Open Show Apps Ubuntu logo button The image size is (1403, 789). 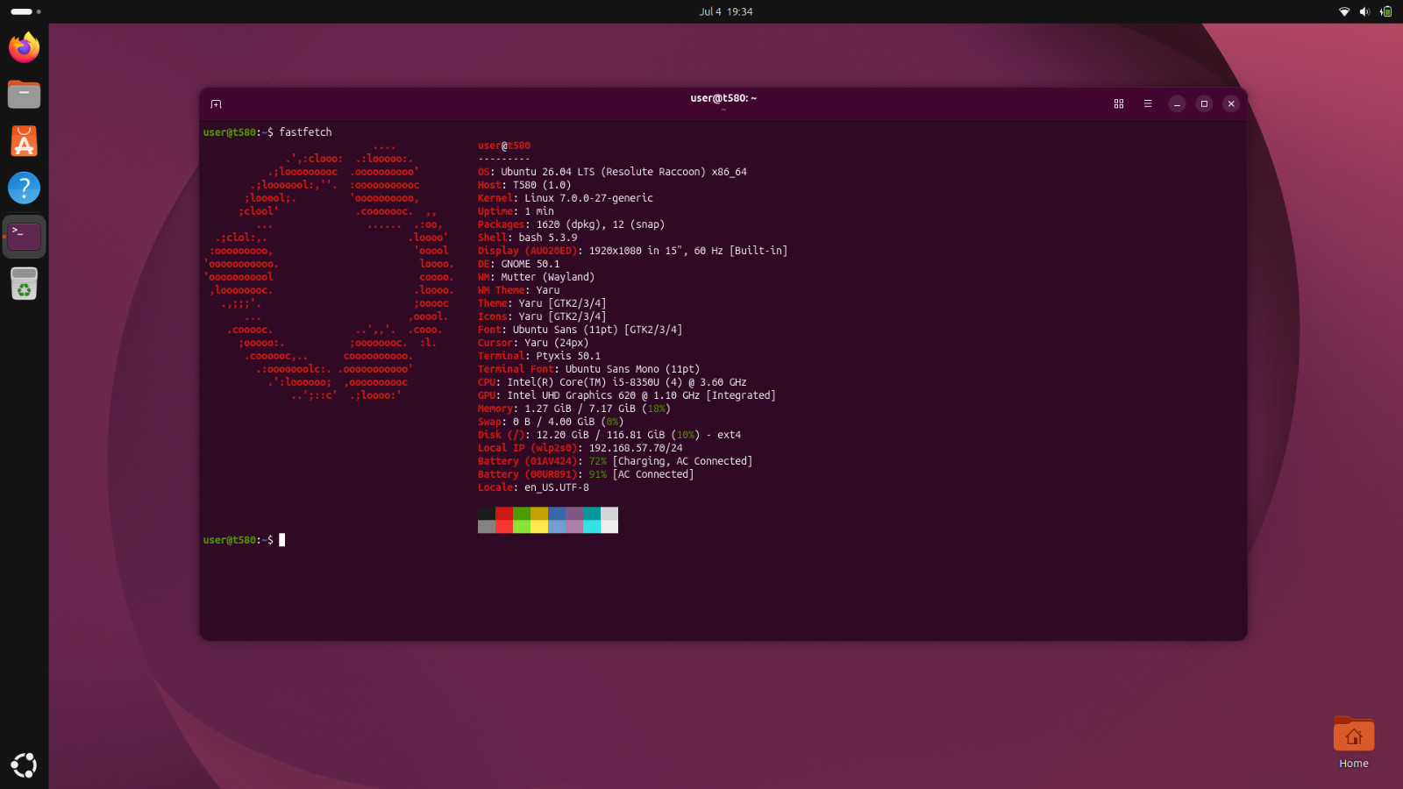[24, 765]
